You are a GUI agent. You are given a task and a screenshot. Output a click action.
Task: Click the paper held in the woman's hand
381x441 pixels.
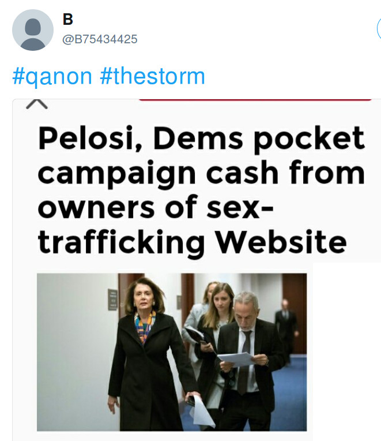tap(202, 412)
